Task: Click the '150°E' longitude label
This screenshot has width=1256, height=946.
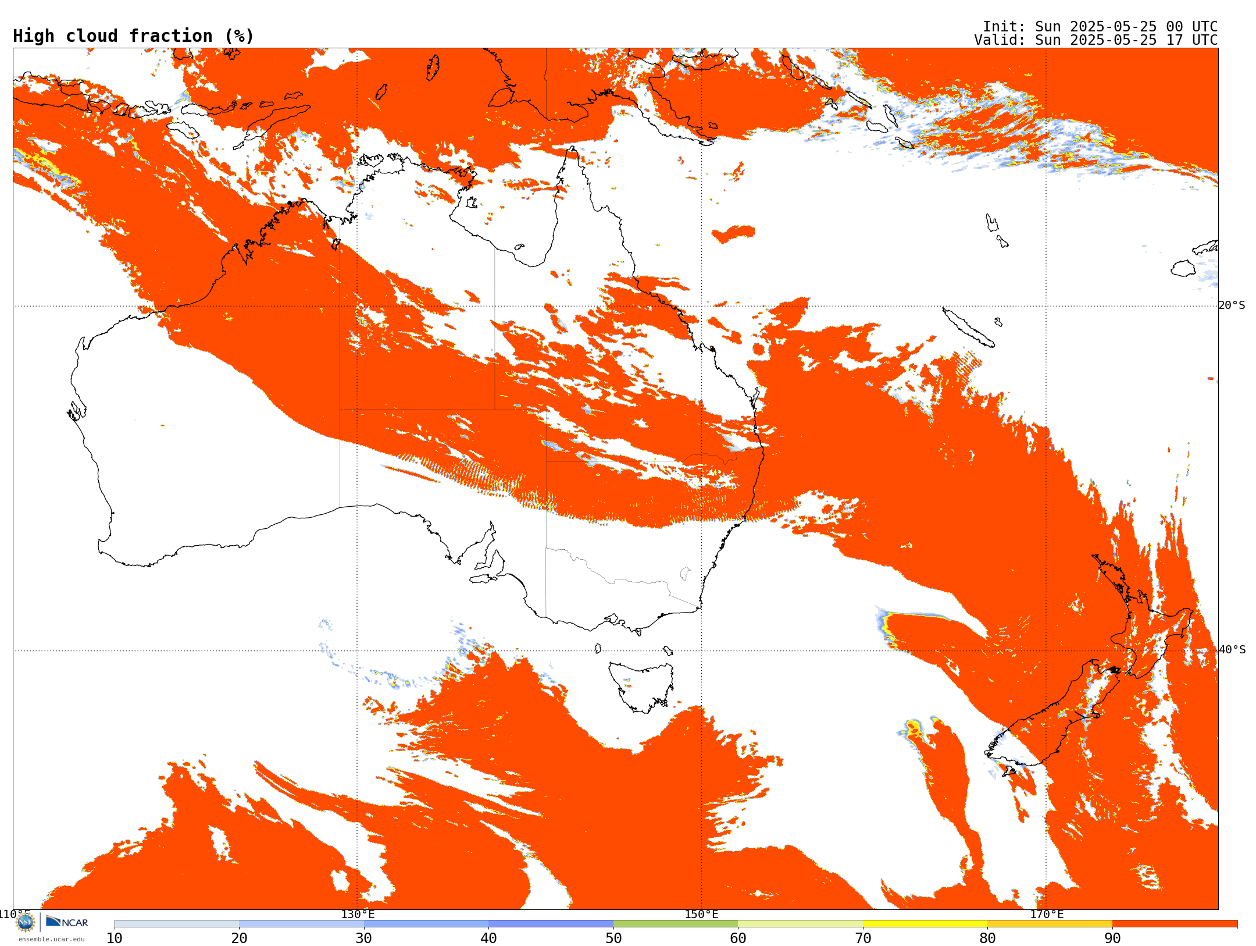Action: [701, 914]
